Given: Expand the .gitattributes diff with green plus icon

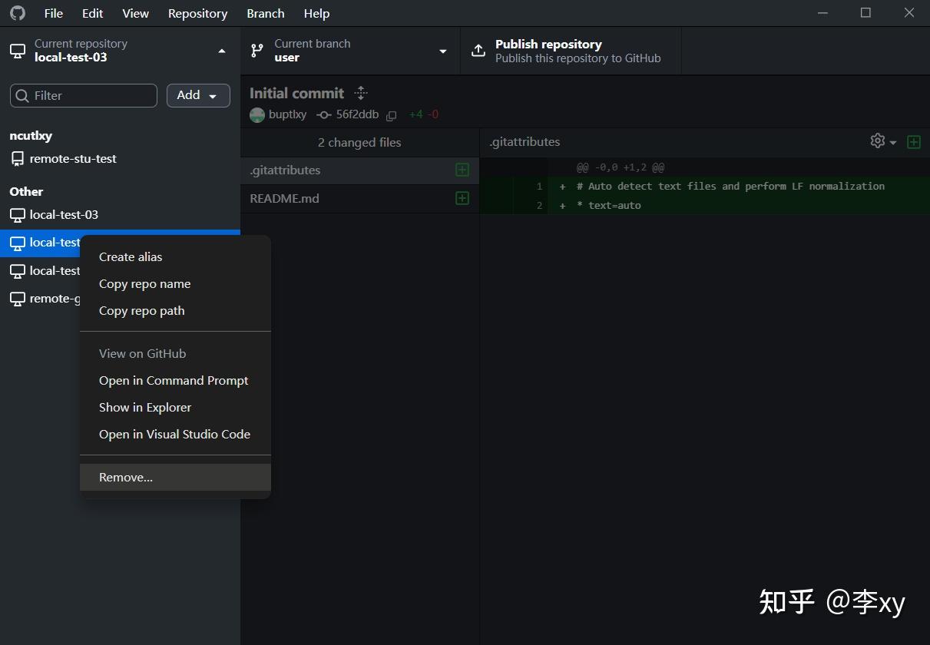Looking at the screenshot, I should (x=462, y=170).
